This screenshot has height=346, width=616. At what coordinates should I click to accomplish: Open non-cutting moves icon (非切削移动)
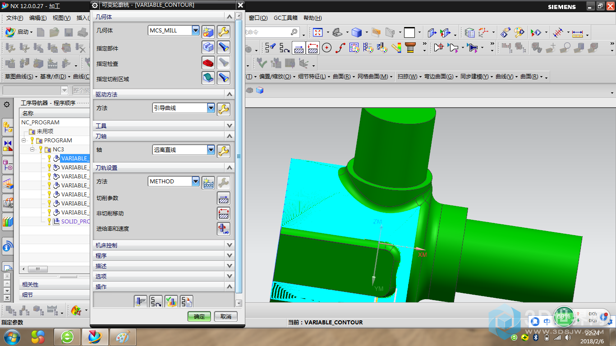tap(224, 214)
